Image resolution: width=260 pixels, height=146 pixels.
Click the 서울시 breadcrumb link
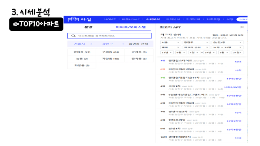click(80, 44)
